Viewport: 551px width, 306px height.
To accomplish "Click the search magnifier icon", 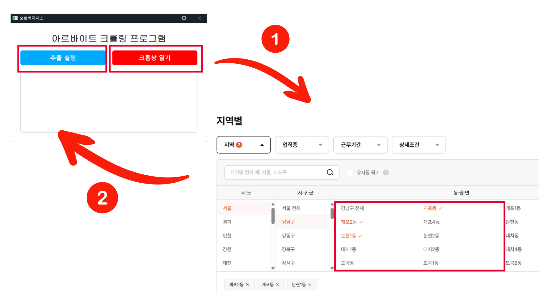I will pos(330,172).
